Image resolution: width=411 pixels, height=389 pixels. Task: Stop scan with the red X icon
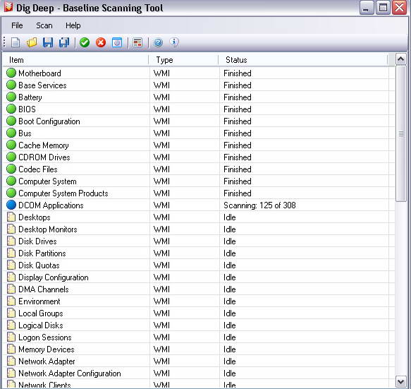(101, 42)
